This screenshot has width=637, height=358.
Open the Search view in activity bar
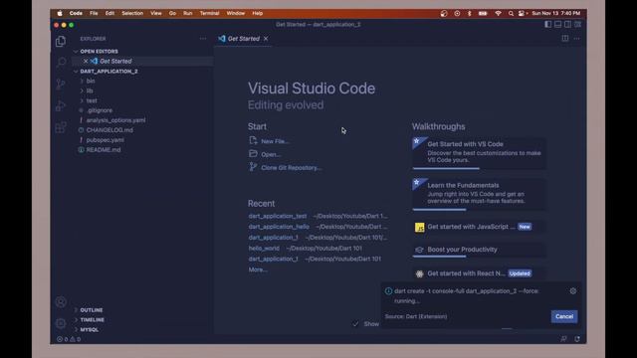[x=61, y=62]
